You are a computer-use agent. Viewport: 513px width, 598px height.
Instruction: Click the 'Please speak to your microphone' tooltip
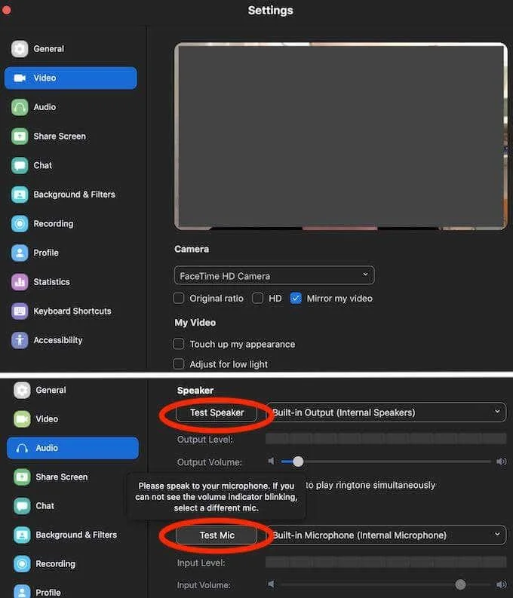point(217,497)
